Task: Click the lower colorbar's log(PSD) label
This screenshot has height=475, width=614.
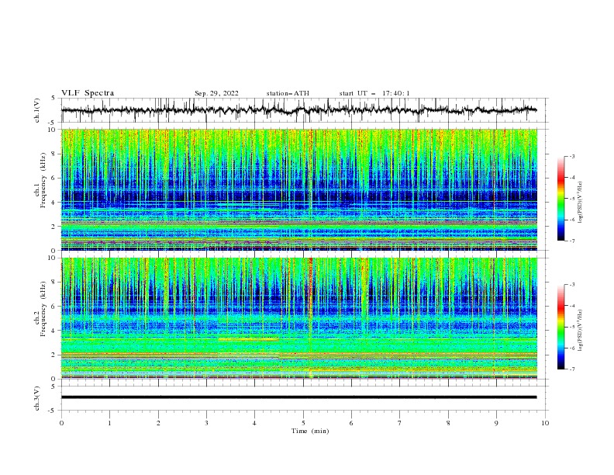Action: (x=581, y=331)
